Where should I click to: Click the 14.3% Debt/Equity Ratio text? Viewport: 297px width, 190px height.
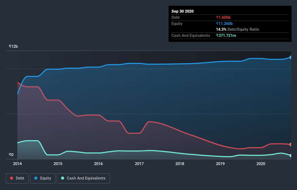coord(238,29)
